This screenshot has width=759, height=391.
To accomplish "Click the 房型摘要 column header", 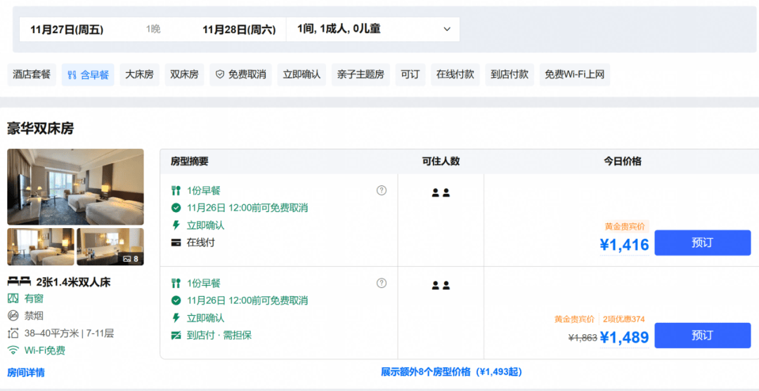I will (x=189, y=162).
